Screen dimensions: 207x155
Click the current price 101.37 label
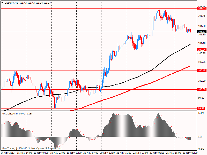[202, 32]
